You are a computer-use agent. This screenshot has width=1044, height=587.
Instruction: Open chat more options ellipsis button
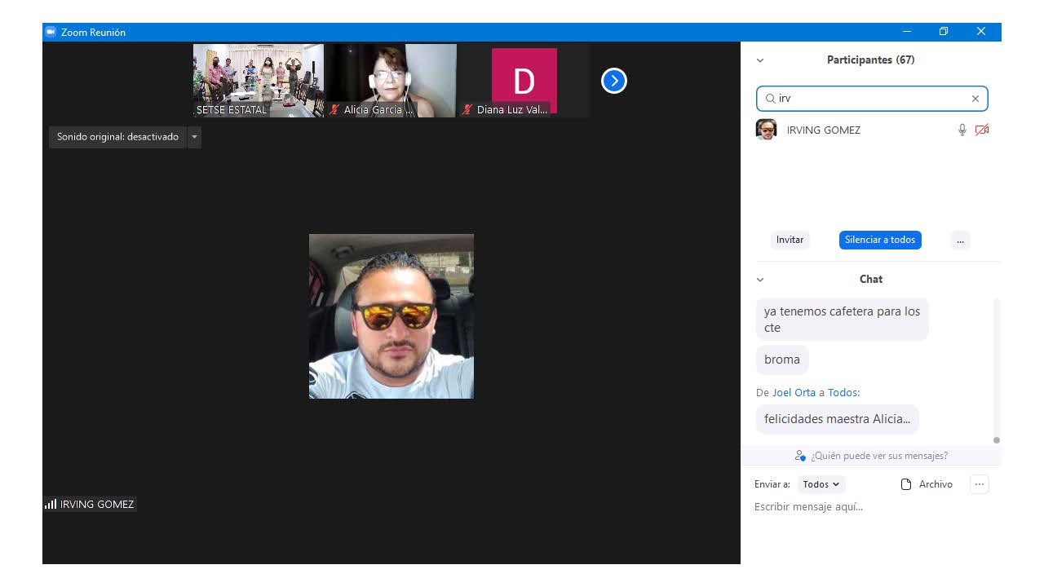980,484
